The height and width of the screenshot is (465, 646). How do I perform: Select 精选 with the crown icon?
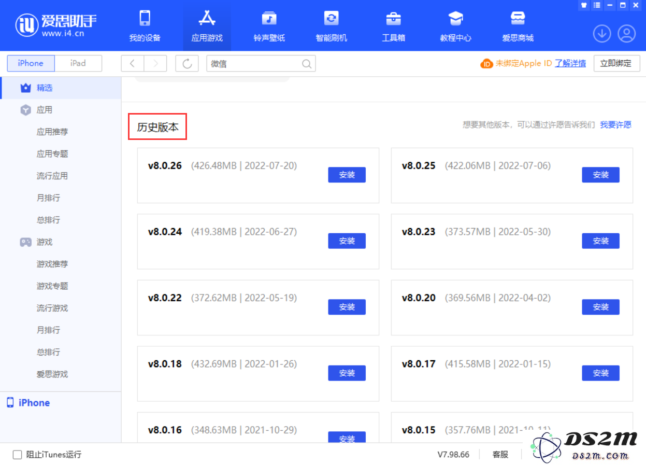61,88
